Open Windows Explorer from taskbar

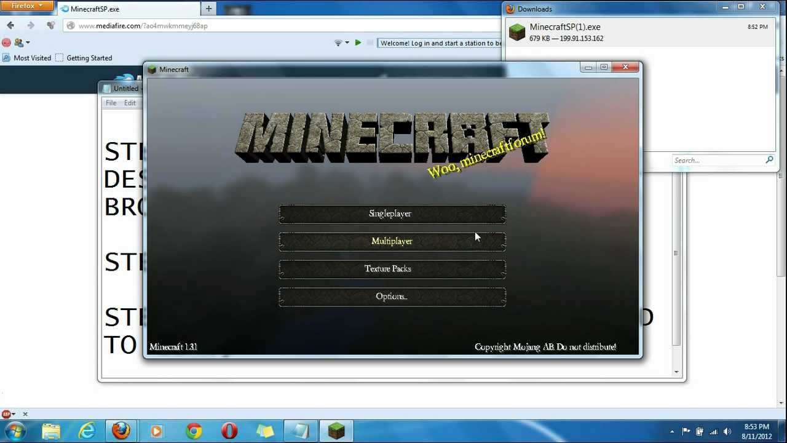(x=51, y=431)
